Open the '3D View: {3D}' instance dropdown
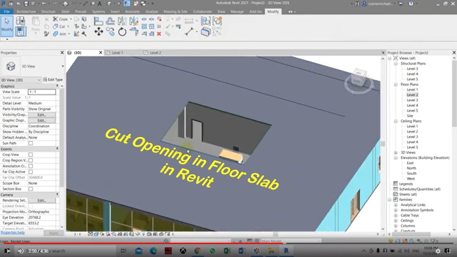This screenshot has height=257, width=457. point(21,80)
